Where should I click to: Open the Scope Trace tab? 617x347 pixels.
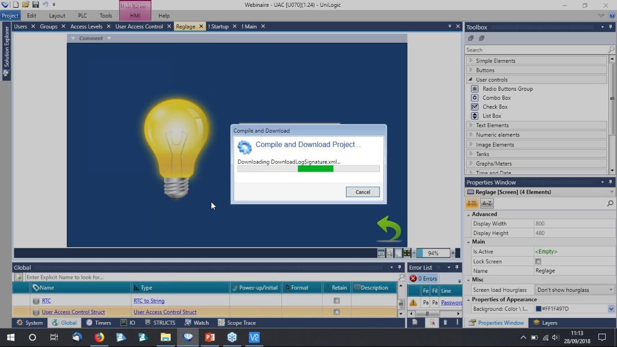click(237, 323)
